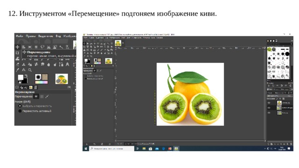Set move target to selection
This screenshot has width=299, height=168.
42,97
